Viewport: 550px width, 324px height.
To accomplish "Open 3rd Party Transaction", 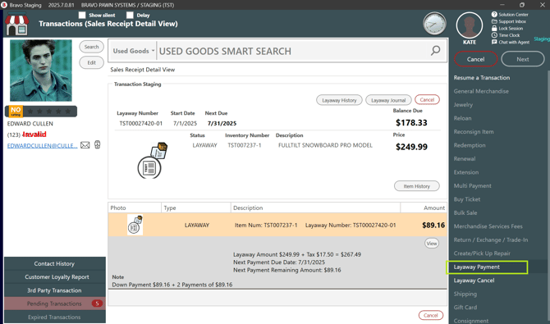I will (x=54, y=290).
